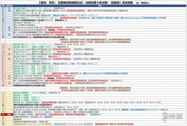
Task: Select the row 51 Cirque du requin VIP text
Action: 48,28
